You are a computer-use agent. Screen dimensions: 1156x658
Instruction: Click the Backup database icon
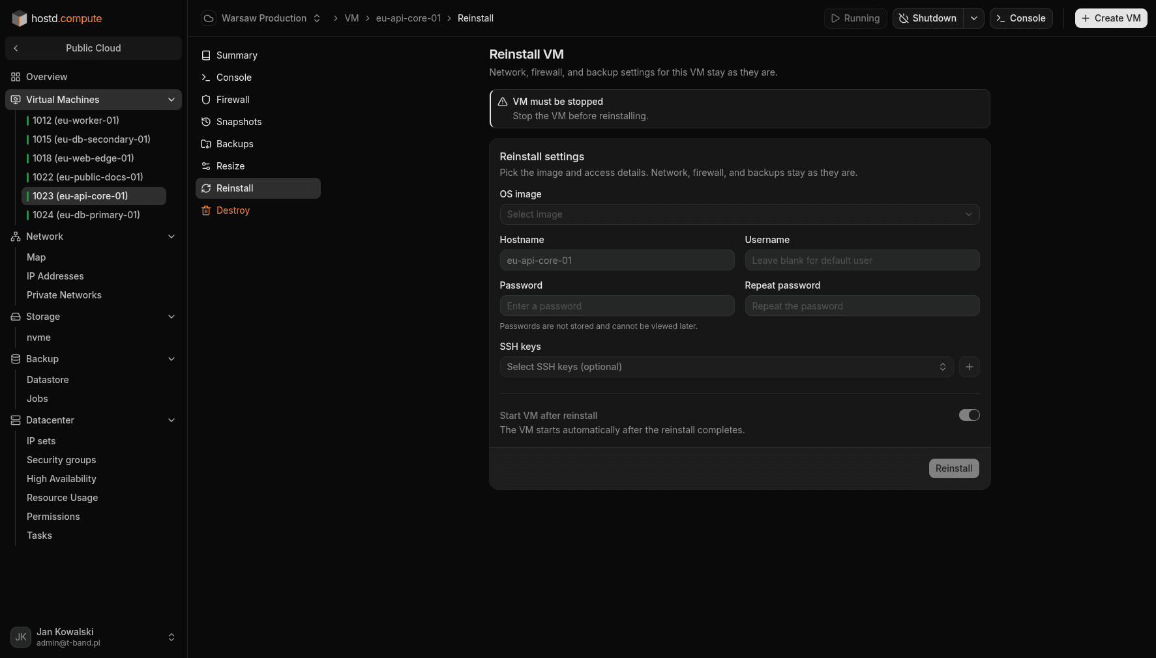(16, 359)
